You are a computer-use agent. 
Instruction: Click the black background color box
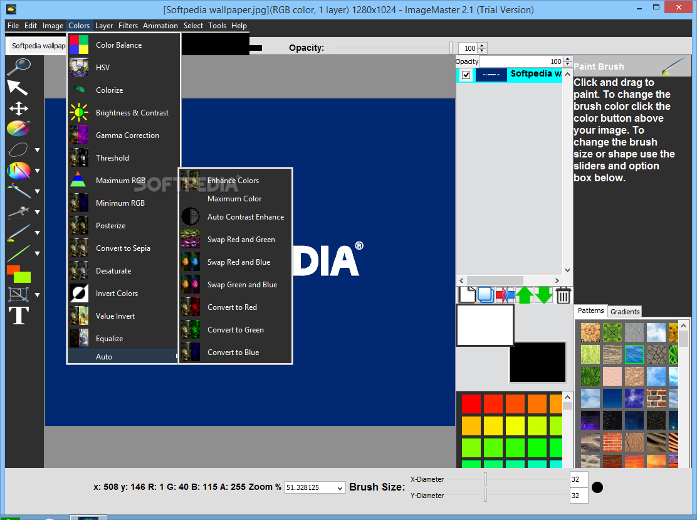point(537,362)
